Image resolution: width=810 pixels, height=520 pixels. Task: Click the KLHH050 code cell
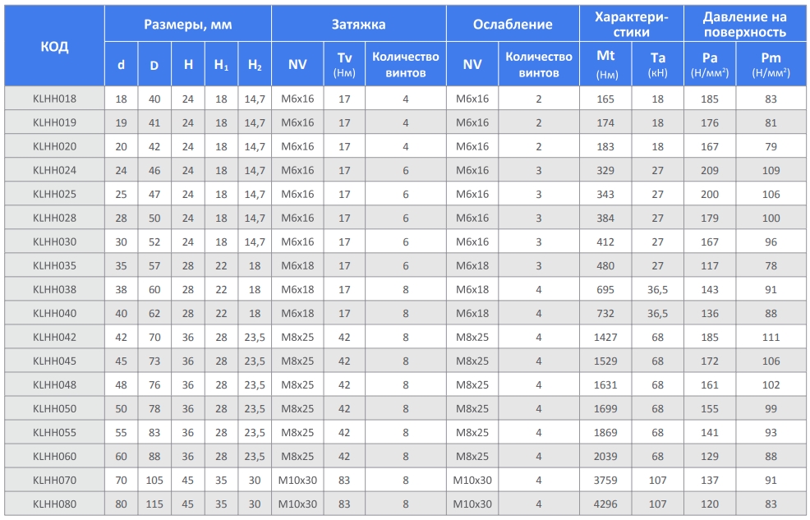point(54,409)
